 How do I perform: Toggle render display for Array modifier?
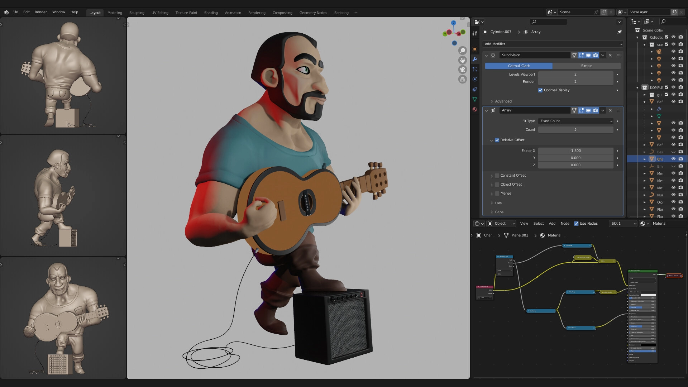point(596,110)
